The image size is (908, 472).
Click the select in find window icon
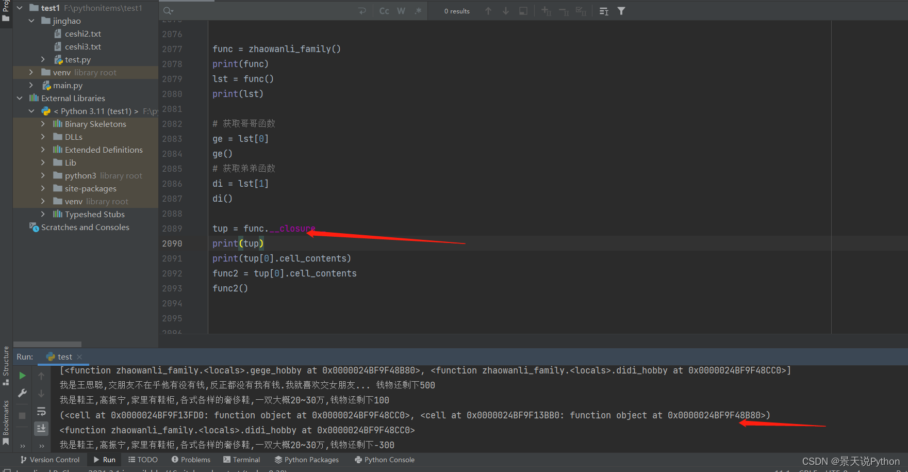(523, 11)
